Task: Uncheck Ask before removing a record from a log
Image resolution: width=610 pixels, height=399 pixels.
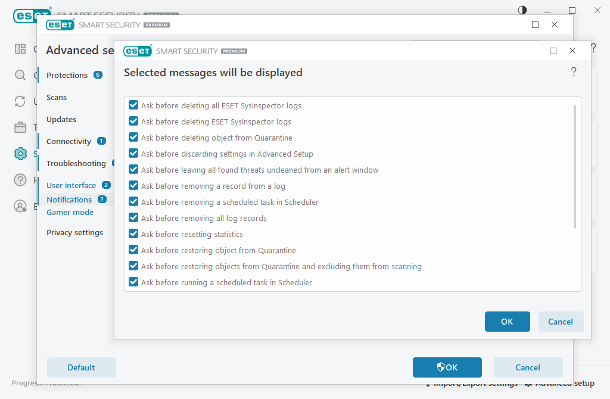Action: [133, 185]
